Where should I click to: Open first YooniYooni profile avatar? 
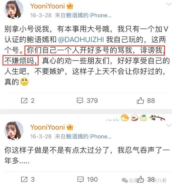click(14, 10)
